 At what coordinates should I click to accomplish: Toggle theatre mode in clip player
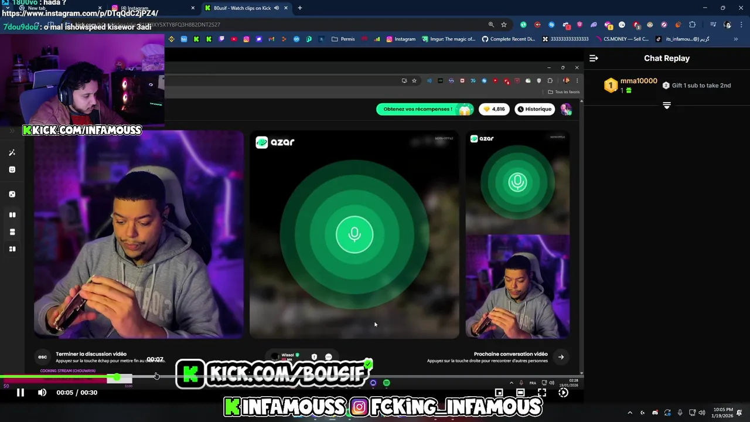520,393
